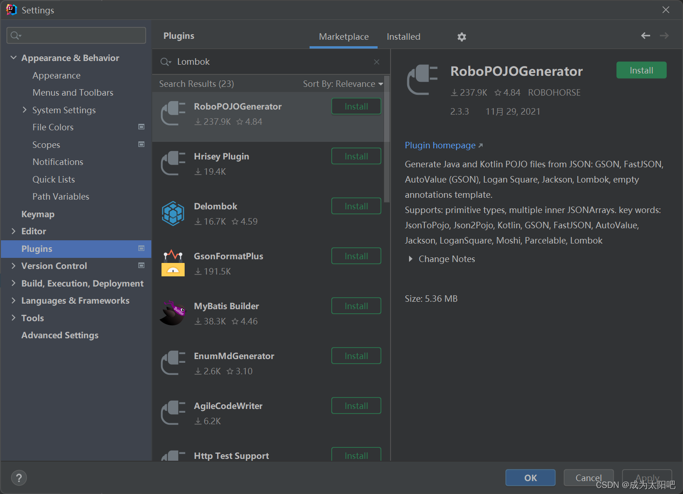Select Path Variables settings

61,196
